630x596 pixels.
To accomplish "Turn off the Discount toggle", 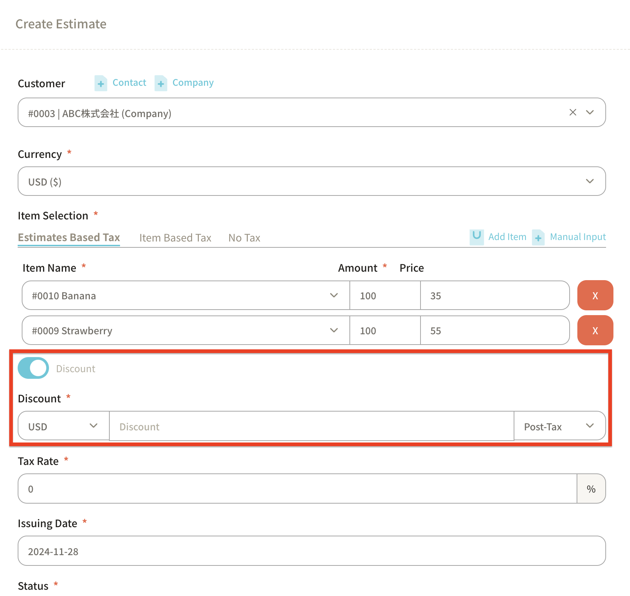I will (34, 368).
